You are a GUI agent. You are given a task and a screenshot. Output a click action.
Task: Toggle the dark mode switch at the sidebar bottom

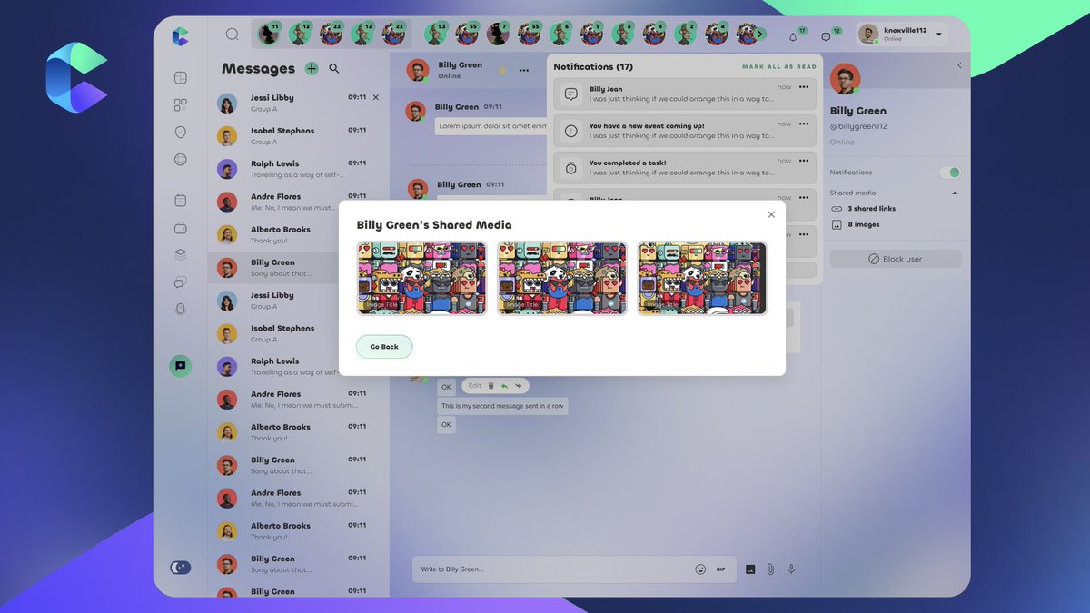tap(180, 568)
